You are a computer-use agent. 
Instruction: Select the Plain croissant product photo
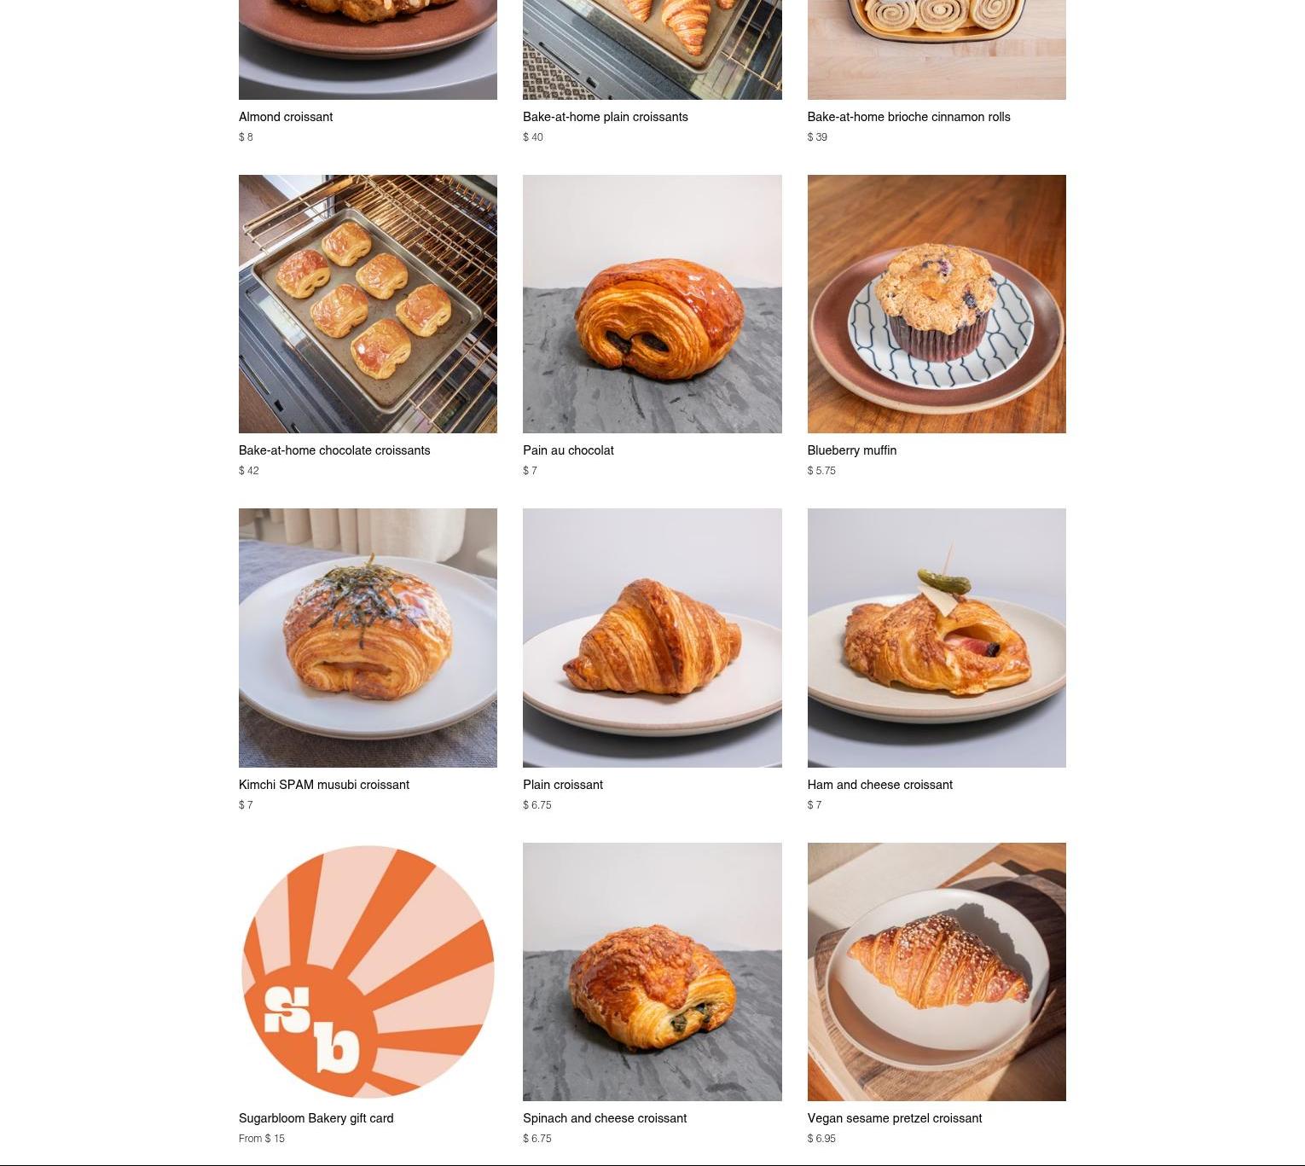tap(652, 638)
